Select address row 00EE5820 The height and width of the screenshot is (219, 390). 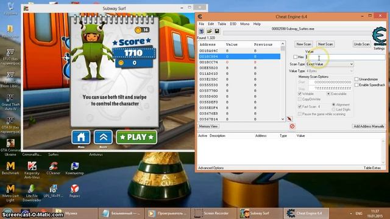click(239, 68)
